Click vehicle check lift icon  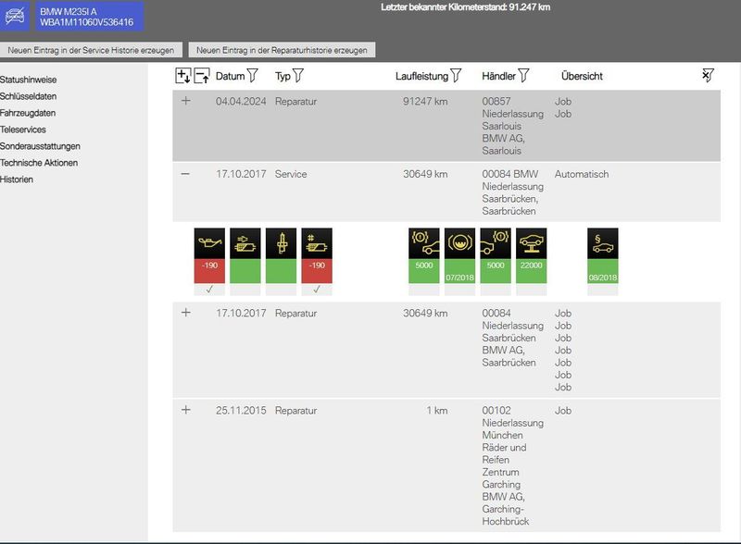tap(531, 243)
